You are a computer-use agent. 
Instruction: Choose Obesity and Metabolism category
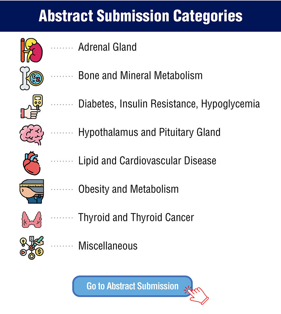pyautogui.click(x=128, y=189)
